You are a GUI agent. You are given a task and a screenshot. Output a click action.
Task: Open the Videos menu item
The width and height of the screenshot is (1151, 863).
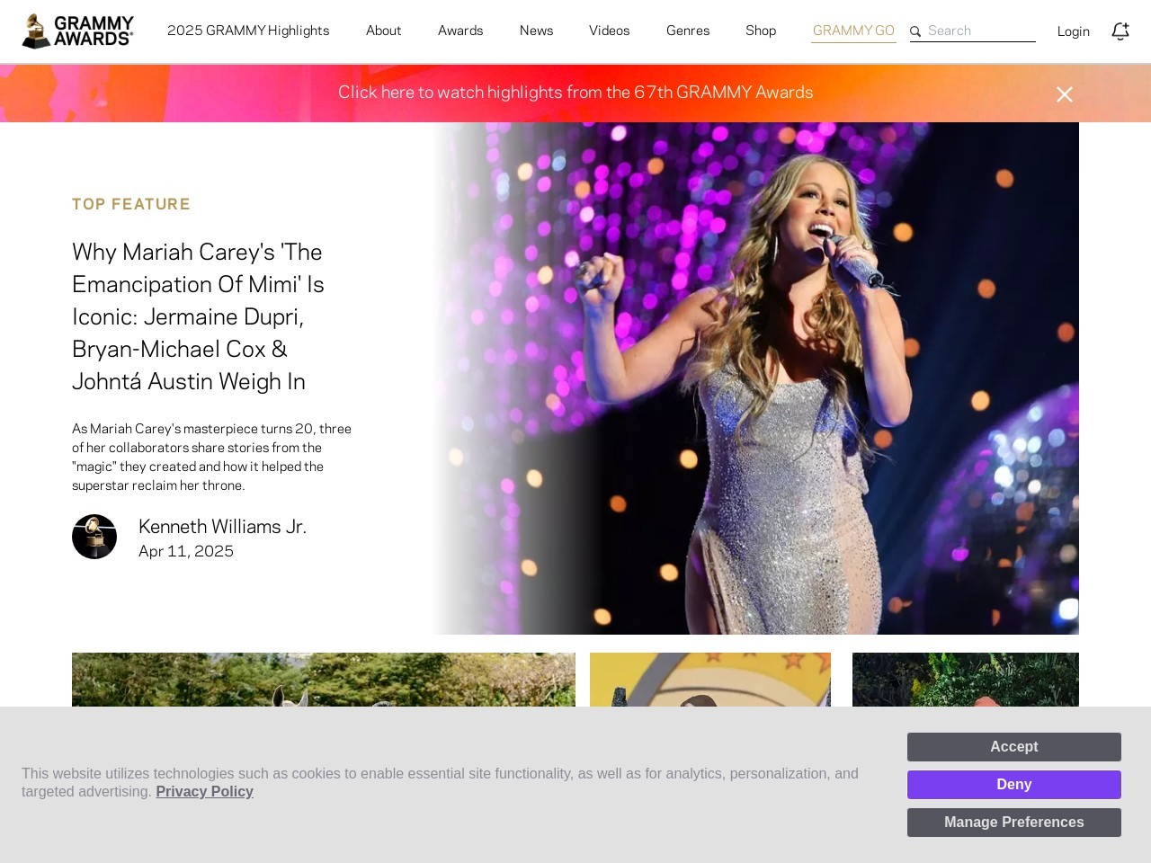pos(610,31)
